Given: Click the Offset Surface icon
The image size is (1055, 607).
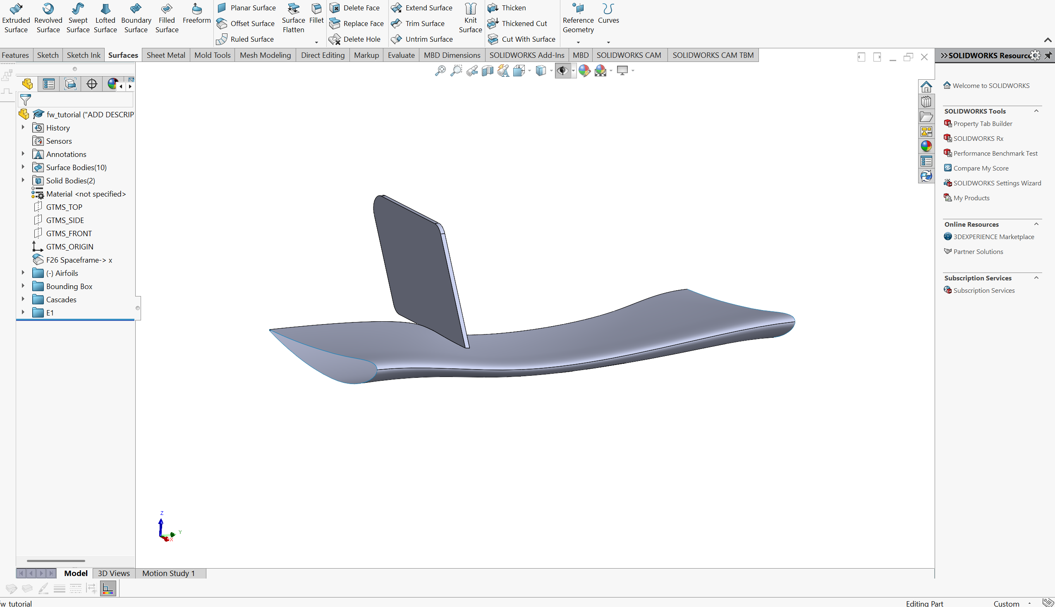Looking at the screenshot, I should pyautogui.click(x=222, y=24).
